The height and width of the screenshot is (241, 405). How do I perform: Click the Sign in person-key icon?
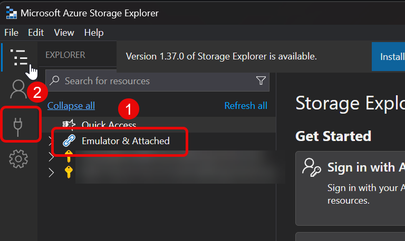pos(311,167)
